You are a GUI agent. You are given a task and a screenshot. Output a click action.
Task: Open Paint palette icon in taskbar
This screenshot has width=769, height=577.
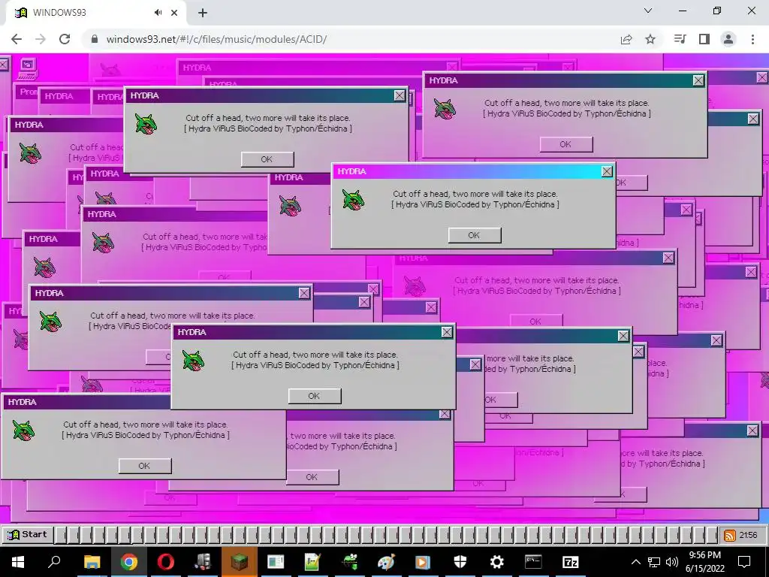(387, 562)
